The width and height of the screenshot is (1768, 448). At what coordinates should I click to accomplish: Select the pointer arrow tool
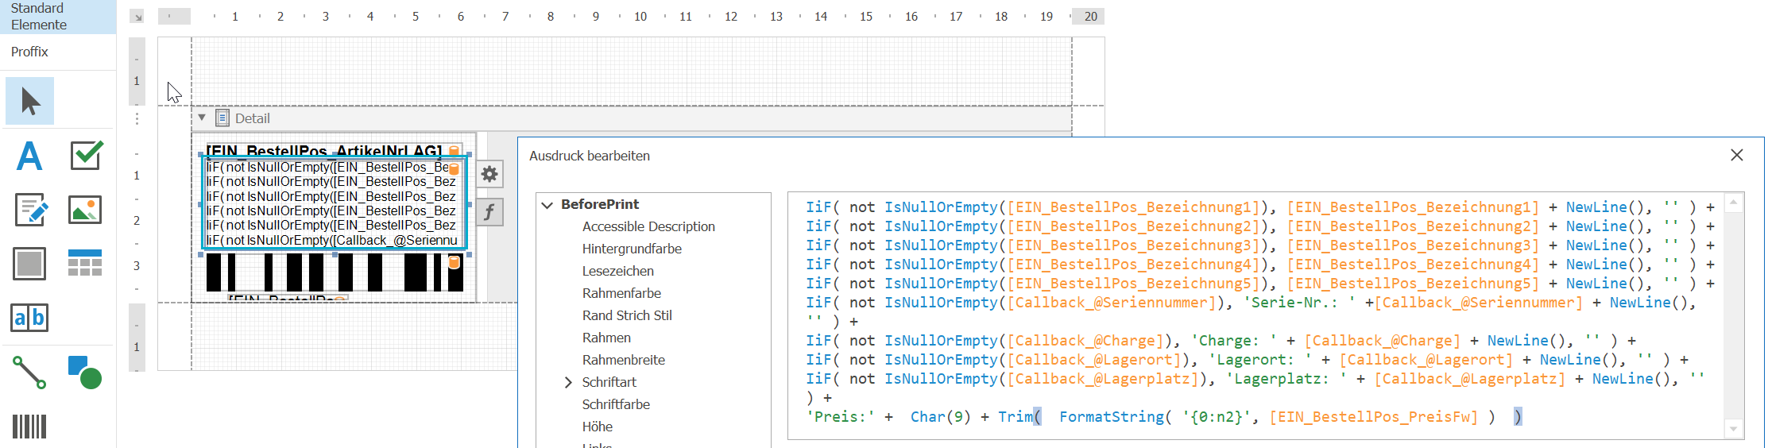pyautogui.click(x=30, y=101)
